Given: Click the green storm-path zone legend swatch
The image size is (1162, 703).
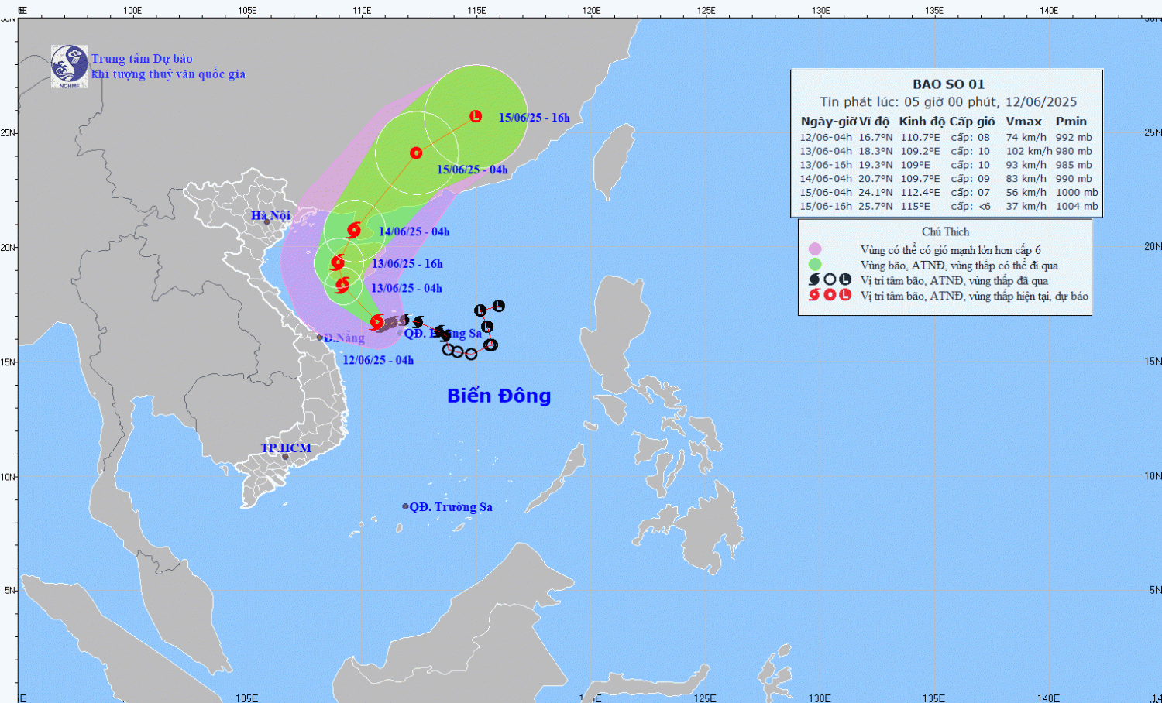Looking at the screenshot, I should tap(815, 265).
